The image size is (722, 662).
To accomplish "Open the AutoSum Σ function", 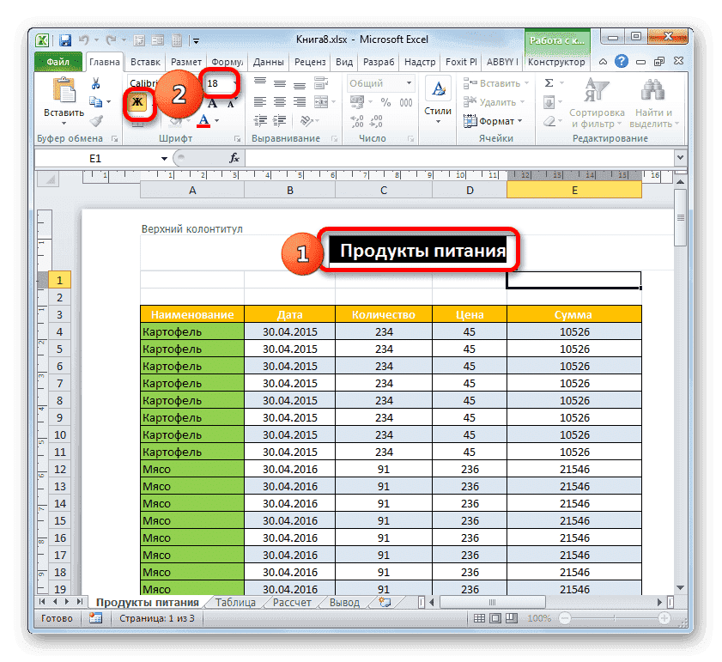I will (x=549, y=83).
